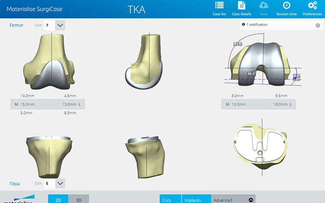Screen dimensions: 325x203
Task: Click the Tibia size value E field
Action: 50,183
